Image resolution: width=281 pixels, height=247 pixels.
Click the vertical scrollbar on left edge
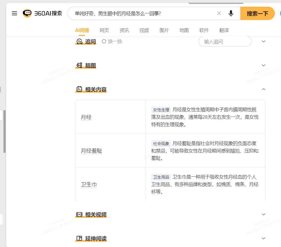(x=5, y=131)
